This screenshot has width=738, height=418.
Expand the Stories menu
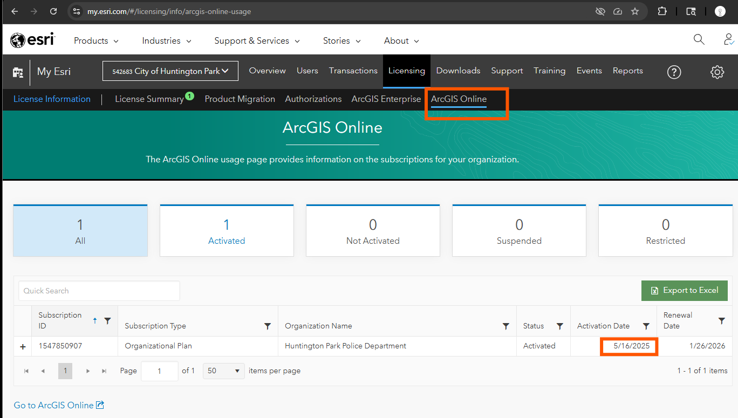342,40
